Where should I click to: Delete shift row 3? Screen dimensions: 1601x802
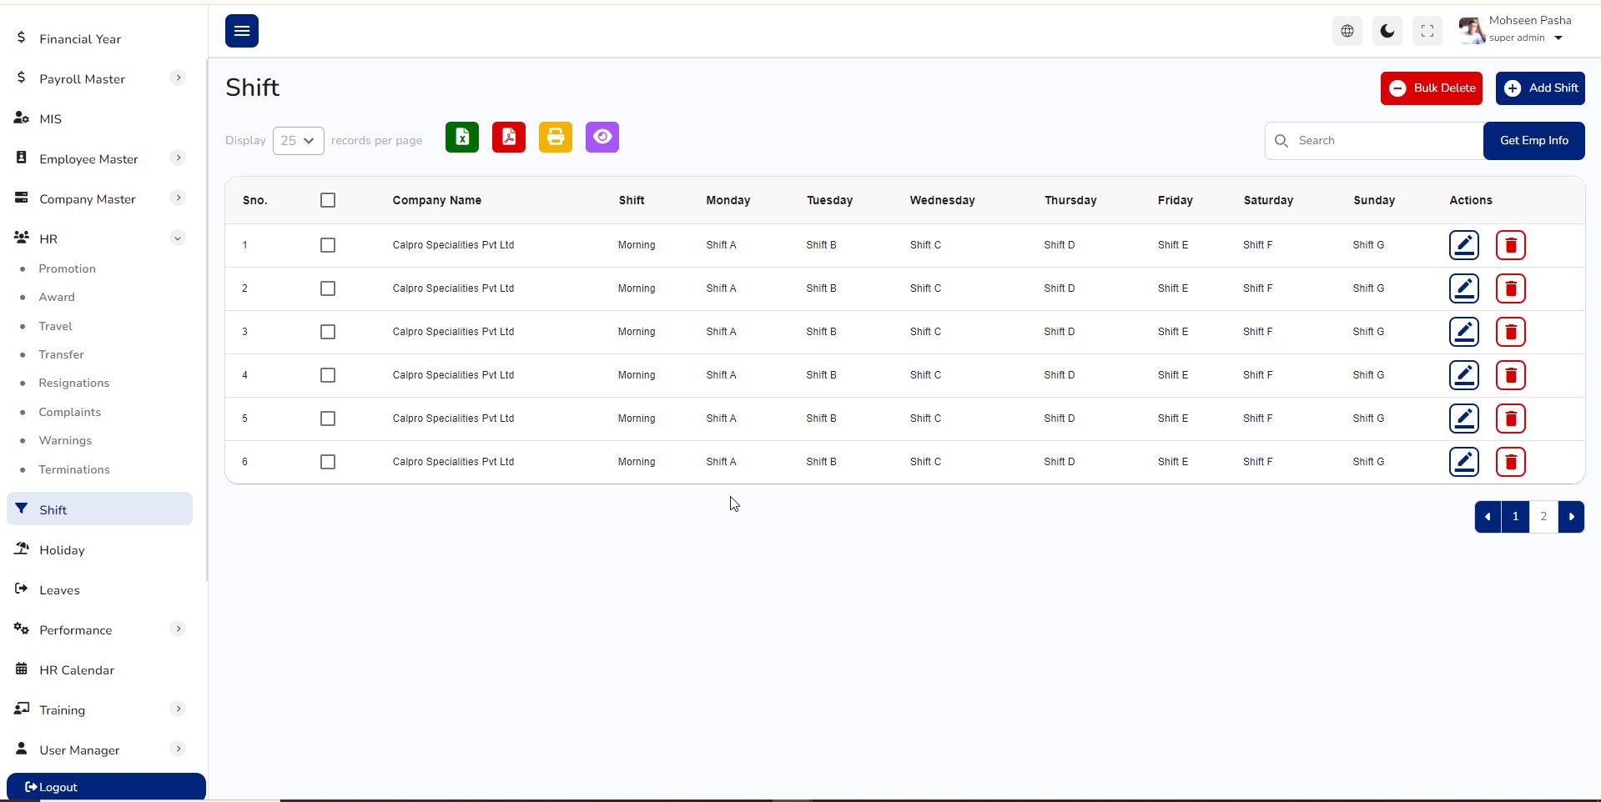pos(1511,332)
